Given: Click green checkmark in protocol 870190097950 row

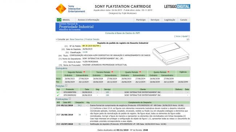Looking at the screenshot, I should 58,92.
